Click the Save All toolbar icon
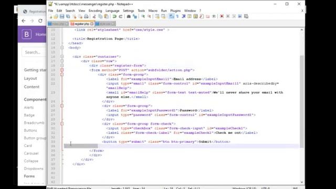The width and height of the screenshot is (336, 189). tap(68, 16)
